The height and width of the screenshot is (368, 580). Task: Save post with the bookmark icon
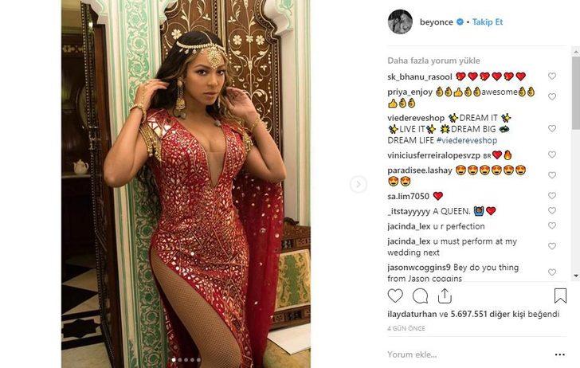click(x=560, y=296)
